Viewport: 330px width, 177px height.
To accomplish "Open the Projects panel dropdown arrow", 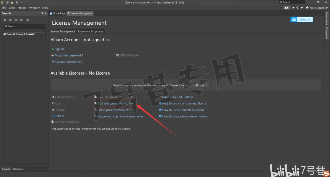I will (39, 13).
